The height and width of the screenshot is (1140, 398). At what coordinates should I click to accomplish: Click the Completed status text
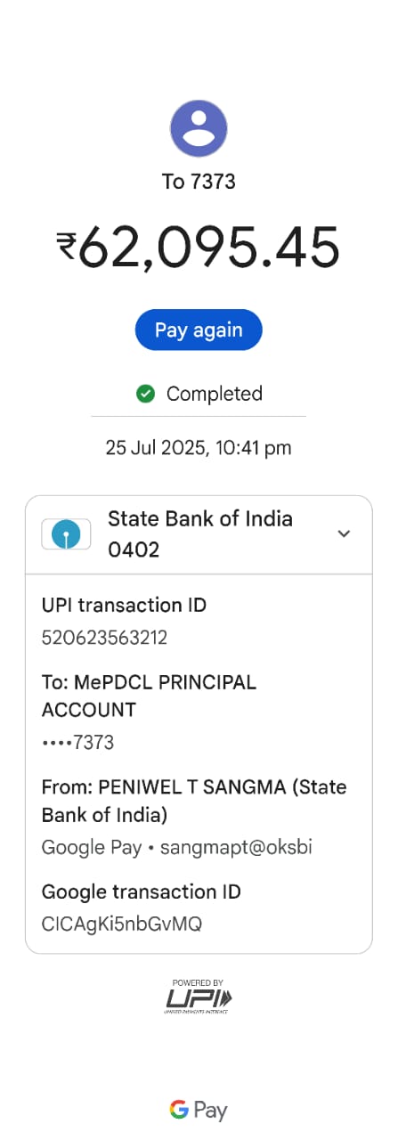click(x=215, y=394)
